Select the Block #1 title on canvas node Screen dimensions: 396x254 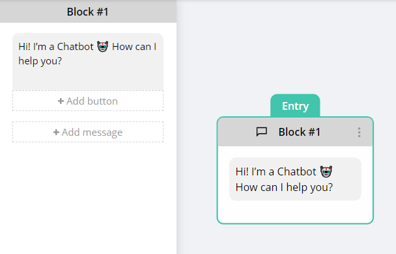tap(299, 132)
